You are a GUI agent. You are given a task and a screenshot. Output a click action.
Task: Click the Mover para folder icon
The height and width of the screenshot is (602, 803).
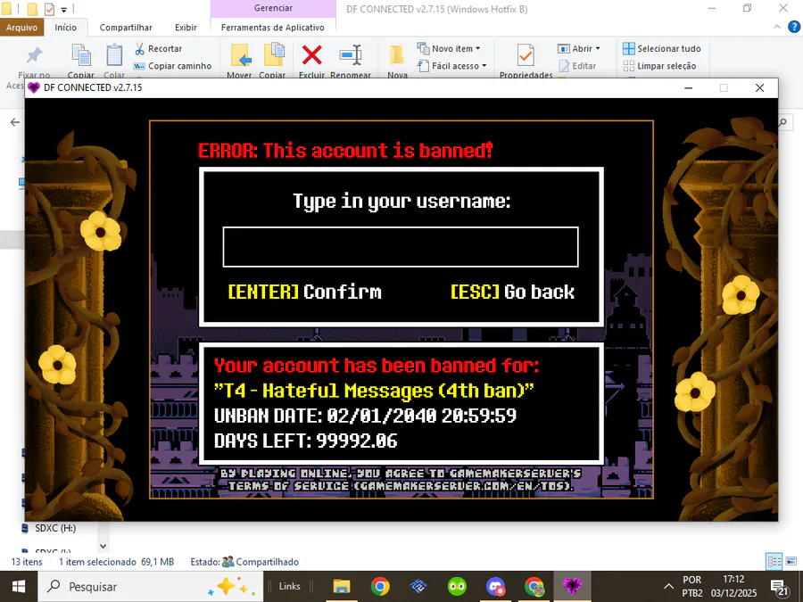240,55
